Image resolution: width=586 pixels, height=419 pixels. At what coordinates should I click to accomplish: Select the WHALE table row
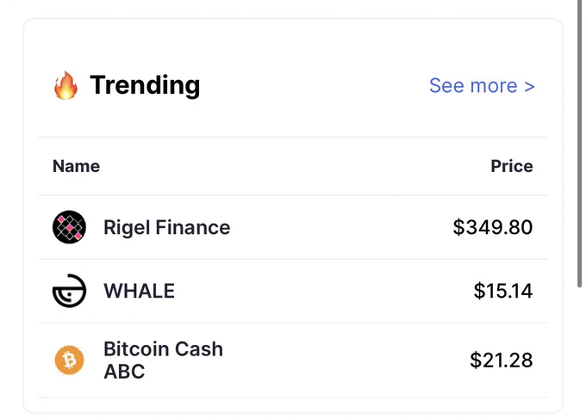point(293,291)
